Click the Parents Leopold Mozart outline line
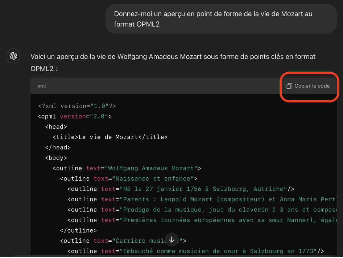The width and height of the screenshot is (343, 258). pyautogui.click(x=201, y=199)
